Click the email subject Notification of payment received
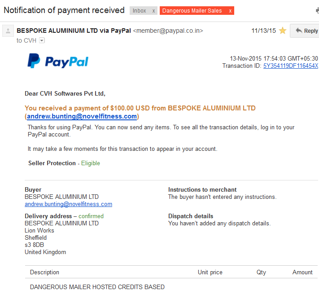 64,10
